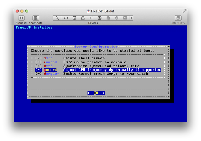201x141 pixels.
Task: Toggle the ntpd service checkbox
Action: (x=39, y=66)
